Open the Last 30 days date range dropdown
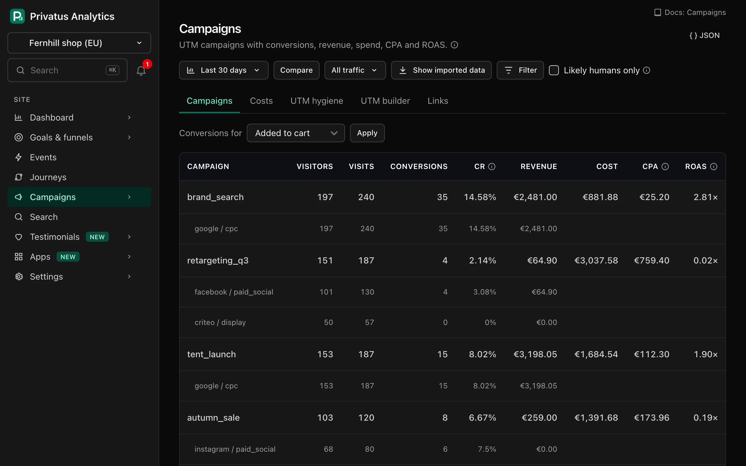 [x=224, y=70]
